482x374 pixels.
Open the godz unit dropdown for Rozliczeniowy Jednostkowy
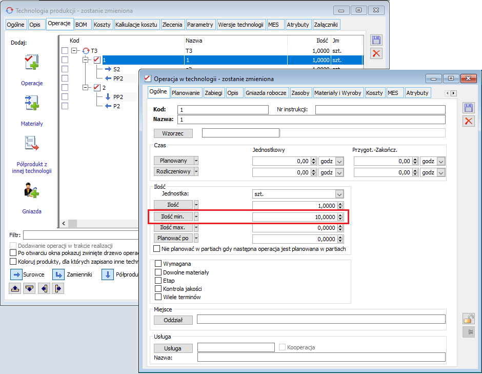339,172
